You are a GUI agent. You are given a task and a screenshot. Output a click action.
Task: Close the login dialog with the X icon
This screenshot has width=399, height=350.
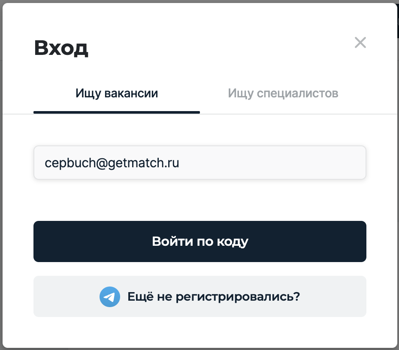[x=360, y=42]
